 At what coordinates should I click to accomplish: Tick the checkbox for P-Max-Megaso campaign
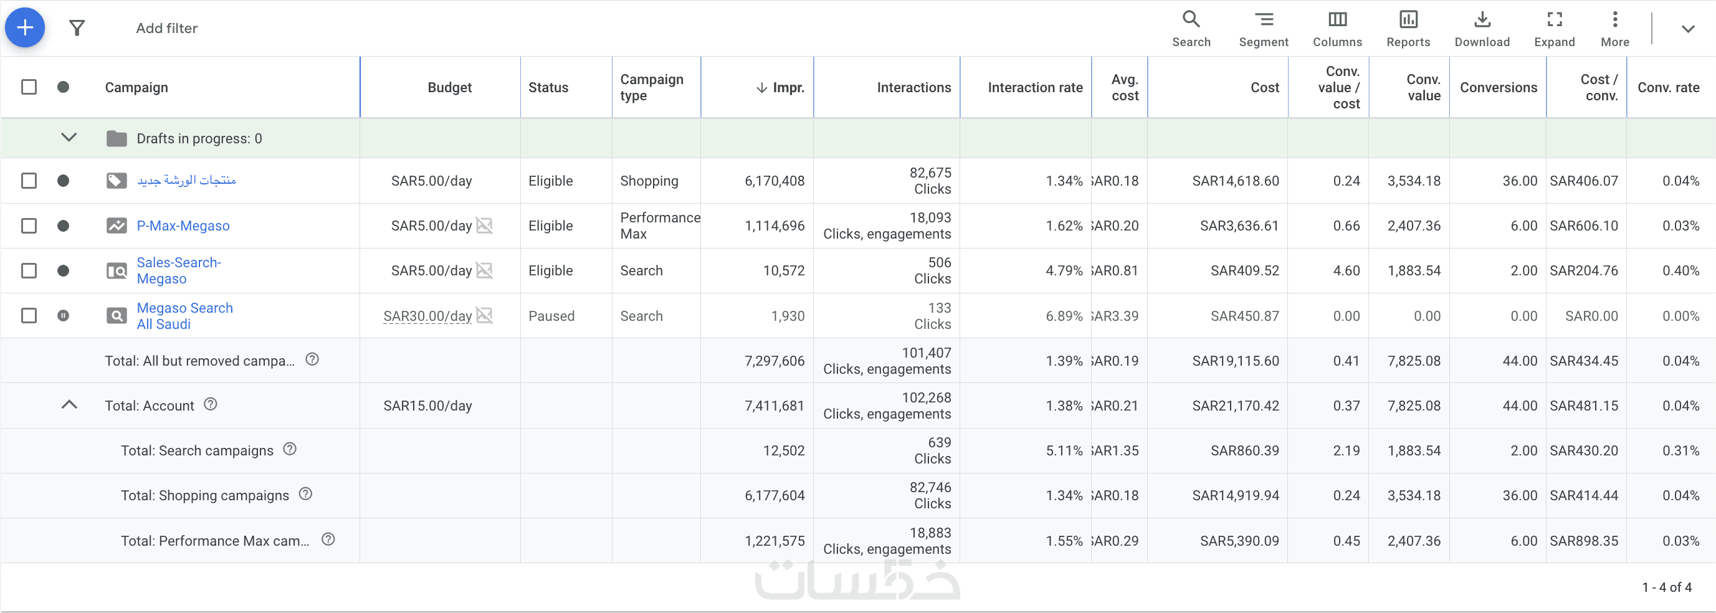pyautogui.click(x=29, y=226)
